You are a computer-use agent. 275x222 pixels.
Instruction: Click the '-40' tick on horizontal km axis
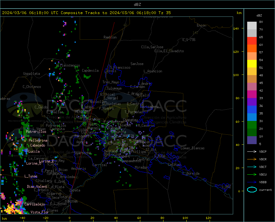click(22, 218)
